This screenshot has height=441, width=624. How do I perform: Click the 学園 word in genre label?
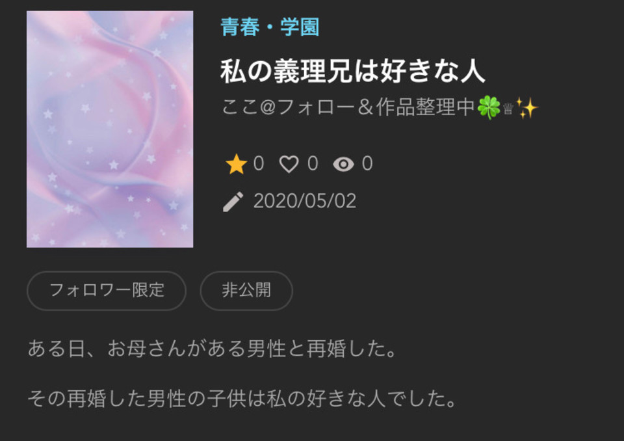click(300, 27)
